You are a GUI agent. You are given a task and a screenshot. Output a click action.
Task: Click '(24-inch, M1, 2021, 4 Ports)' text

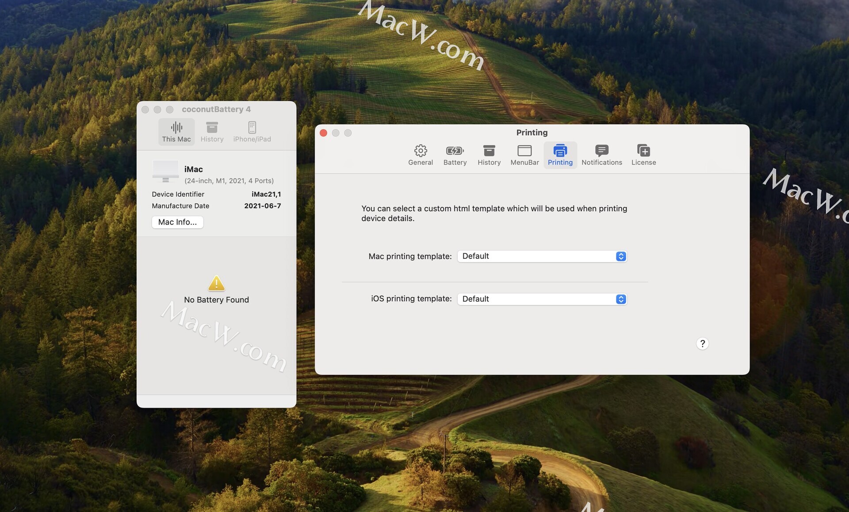(229, 181)
